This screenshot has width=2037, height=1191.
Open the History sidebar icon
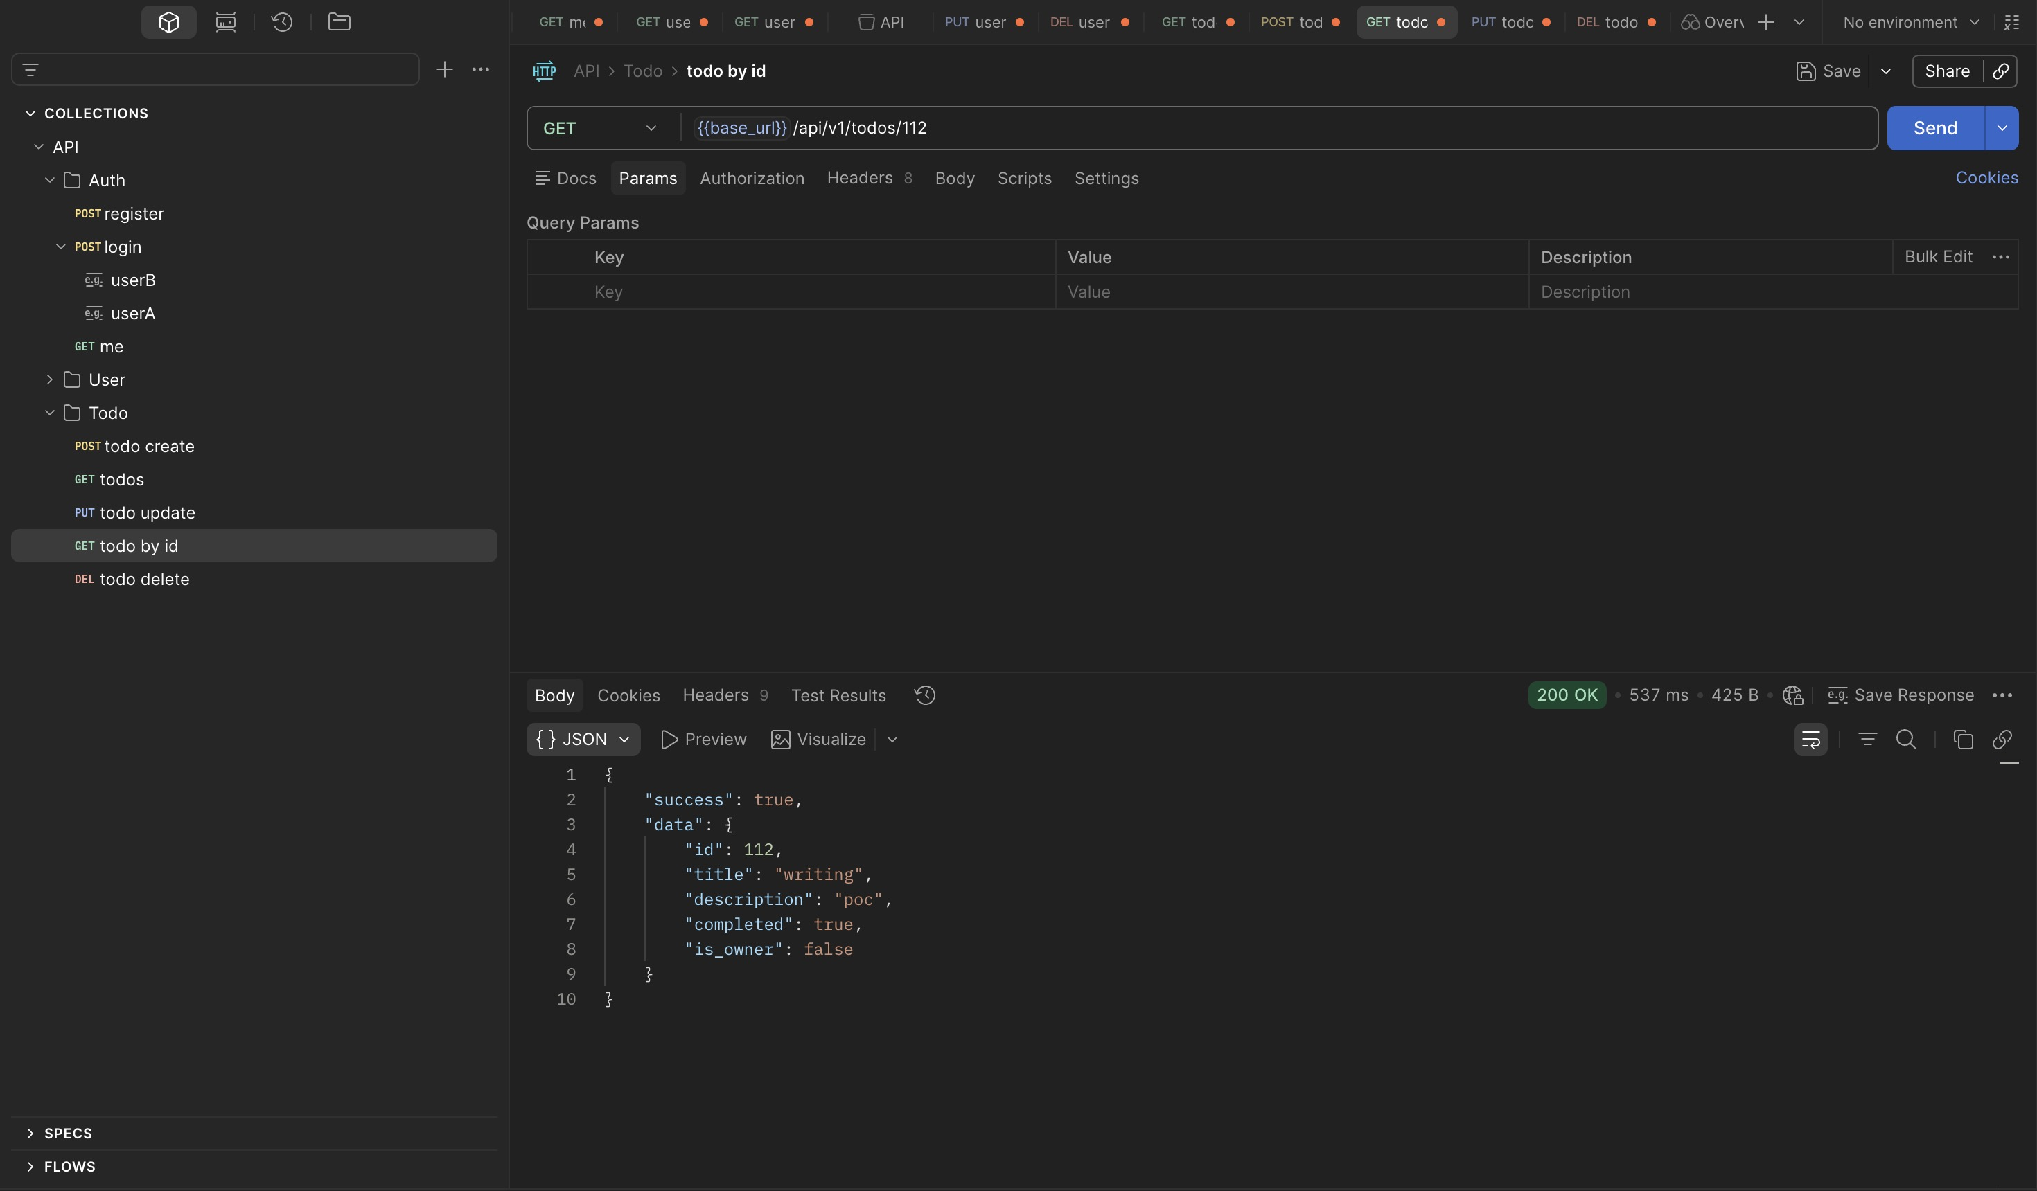(x=282, y=22)
